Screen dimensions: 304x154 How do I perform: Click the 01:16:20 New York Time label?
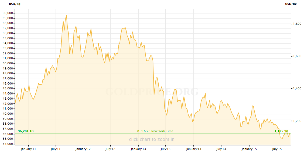155,131
